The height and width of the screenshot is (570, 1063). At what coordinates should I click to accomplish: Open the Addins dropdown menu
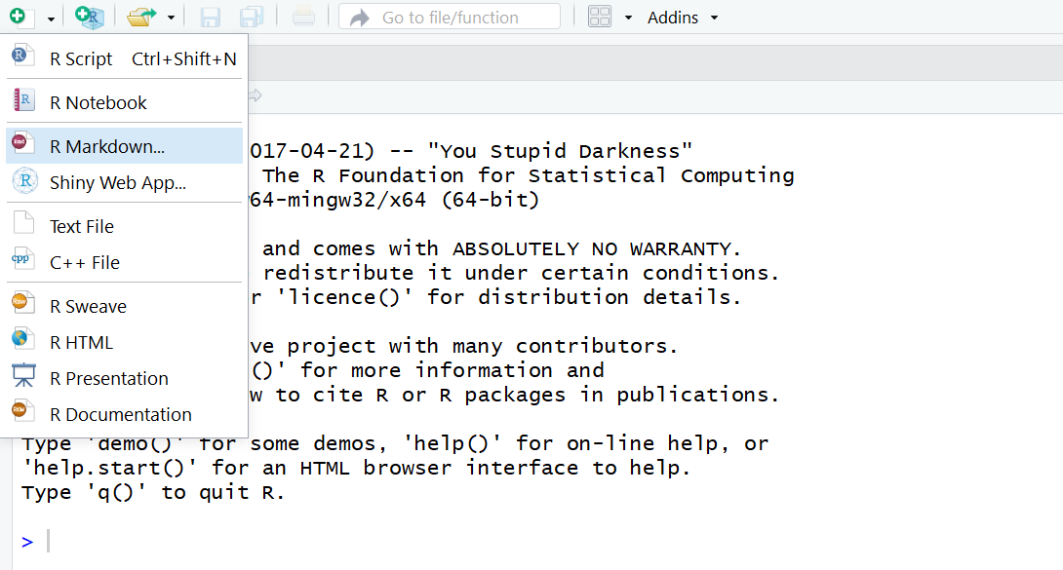[683, 18]
